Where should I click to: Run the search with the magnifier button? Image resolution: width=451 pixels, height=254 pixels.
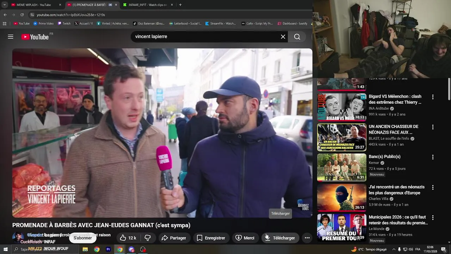[x=297, y=37]
